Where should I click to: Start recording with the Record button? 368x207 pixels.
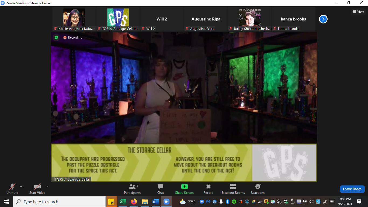coord(208,189)
